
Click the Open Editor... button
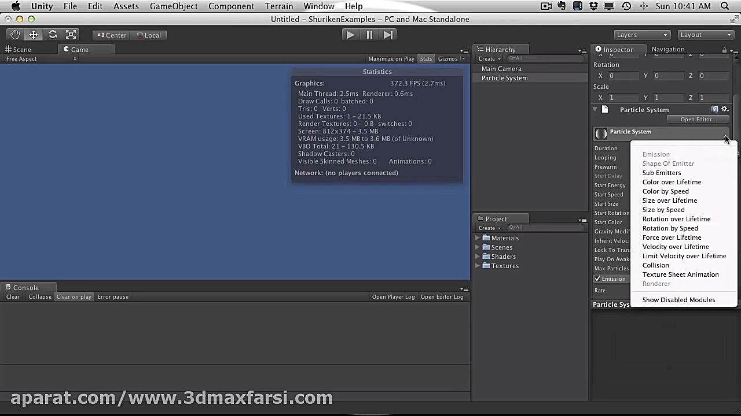tap(698, 120)
